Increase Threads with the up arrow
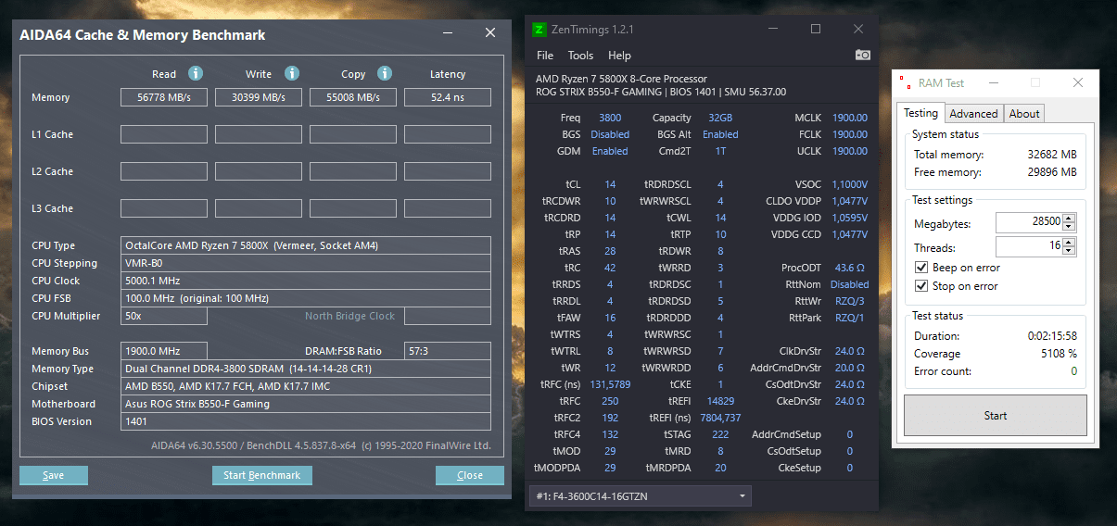The image size is (1117, 526). click(x=1070, y=243)
